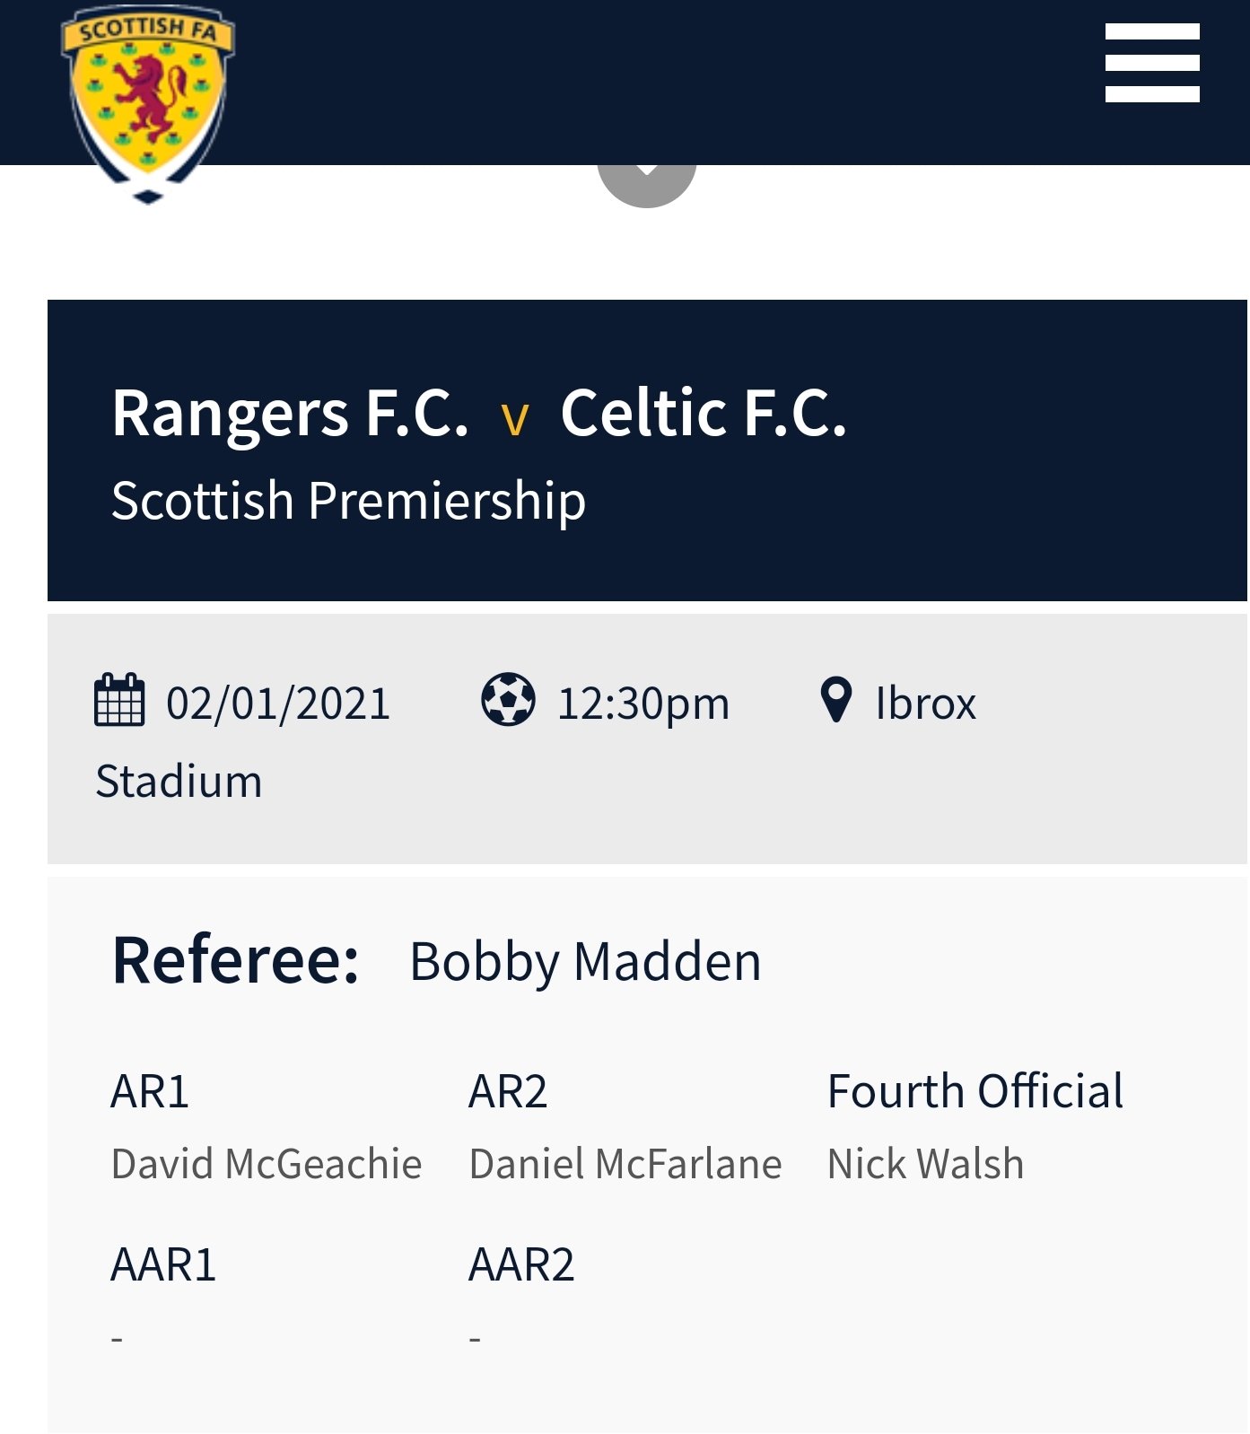Select AR1 name David McGeachie
Image resolution: width=1250 pixels, height=1434 pixels.
[x=267, y=1164]
